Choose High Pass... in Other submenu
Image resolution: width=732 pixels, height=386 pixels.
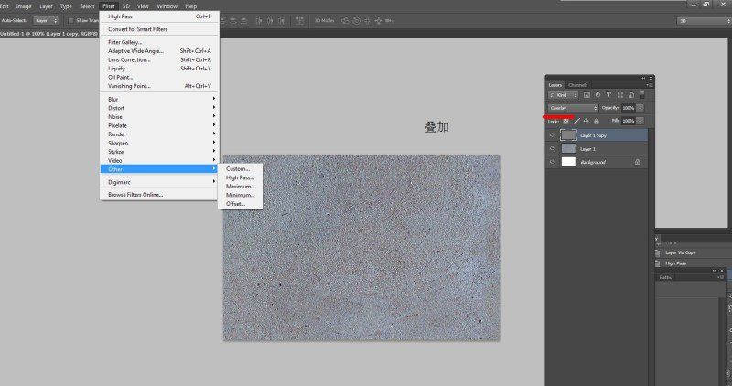[x=240, y=177]
